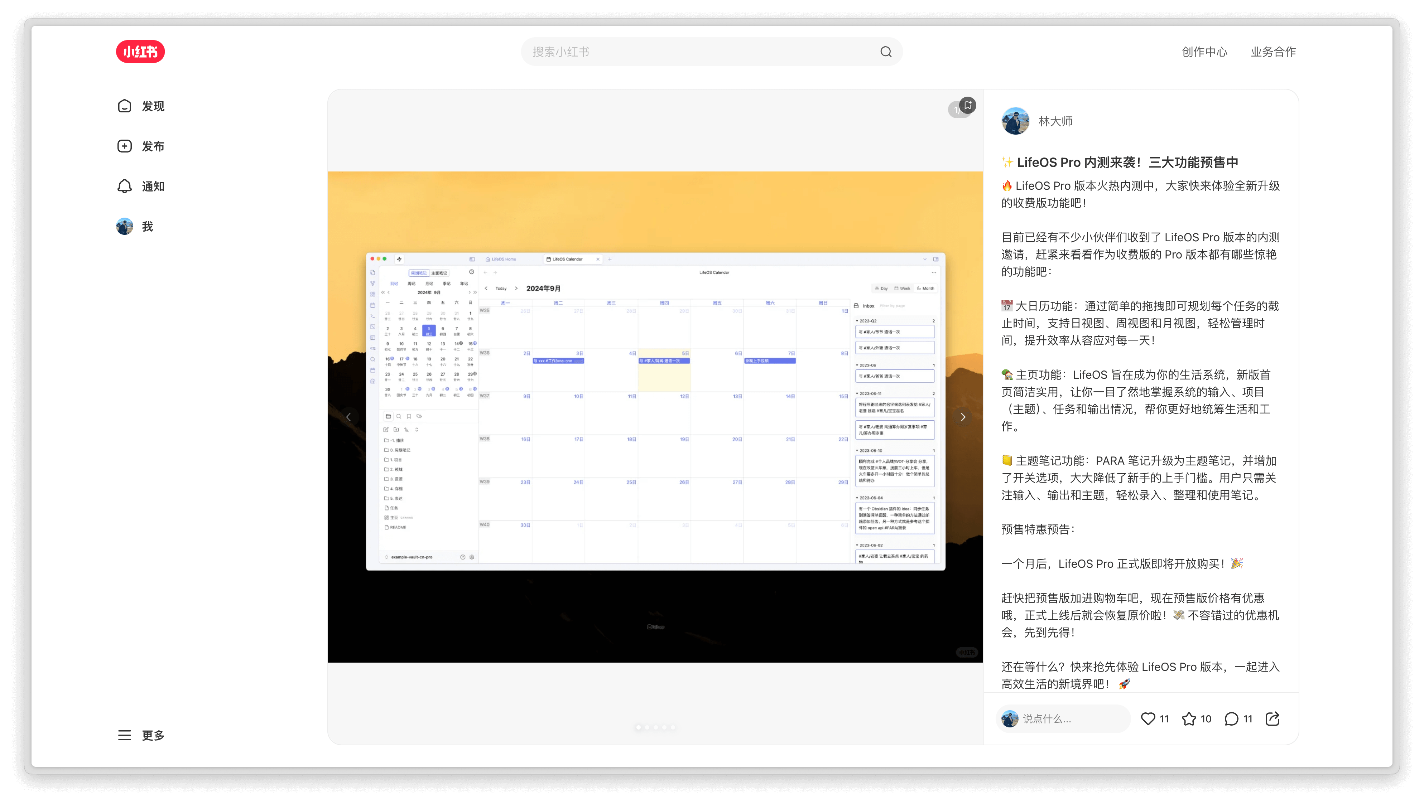This screenshot has height=804, width=1424.
Task: Click the 小红书 red logo
Action: [140, 52]
